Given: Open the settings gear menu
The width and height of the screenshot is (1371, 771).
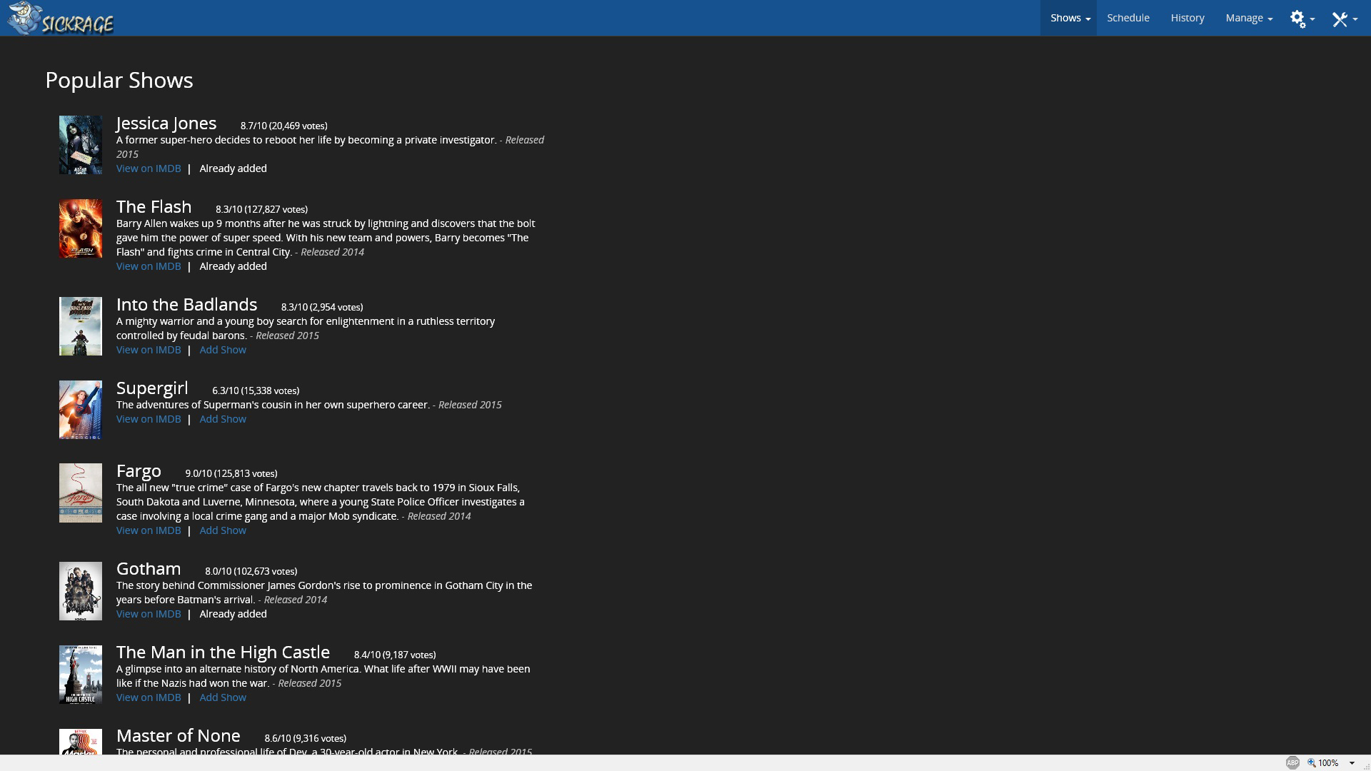Looking at the screenshot, I should click(x=1302, y=19).
